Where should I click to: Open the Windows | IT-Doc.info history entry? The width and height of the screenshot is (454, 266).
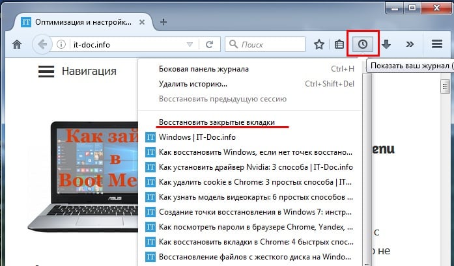pos(197,137)
